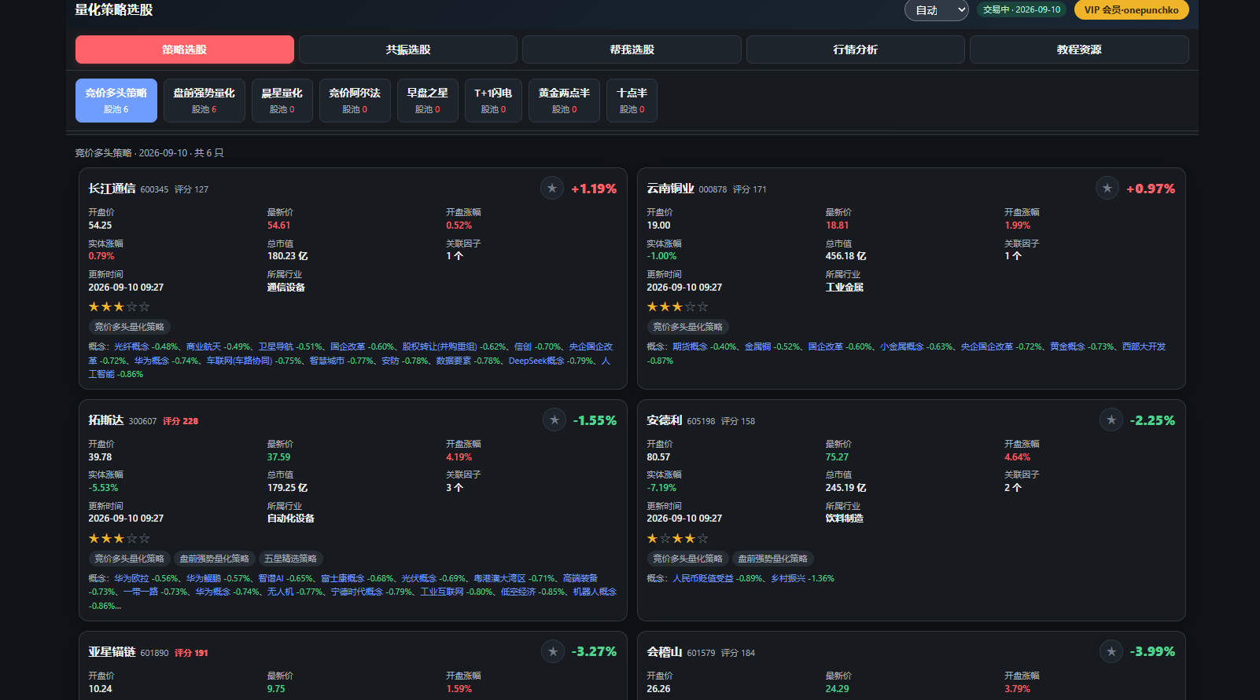Choose the T+1闪电 strategy
This screenshot has width=1260, height=700.
pyautogui.click(x=493, y=101)
